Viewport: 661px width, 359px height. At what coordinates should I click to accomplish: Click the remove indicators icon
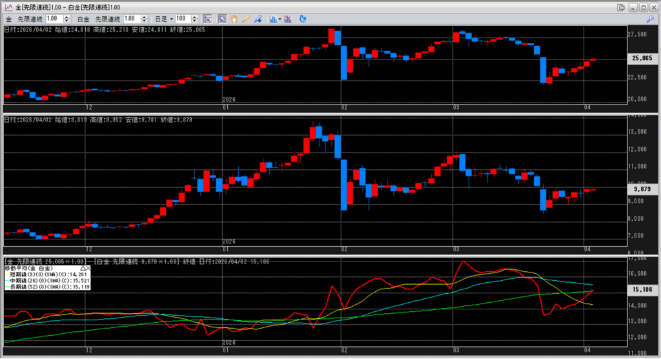(288, 19)
